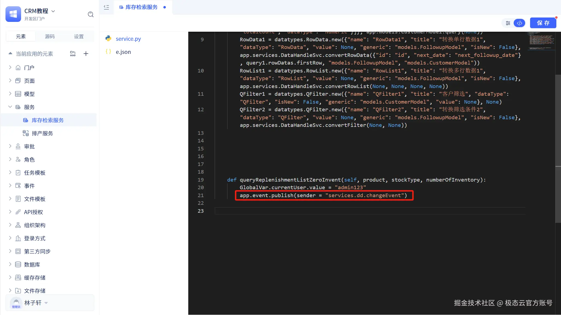Click the settings sliders icon

[x=508, y=23]
